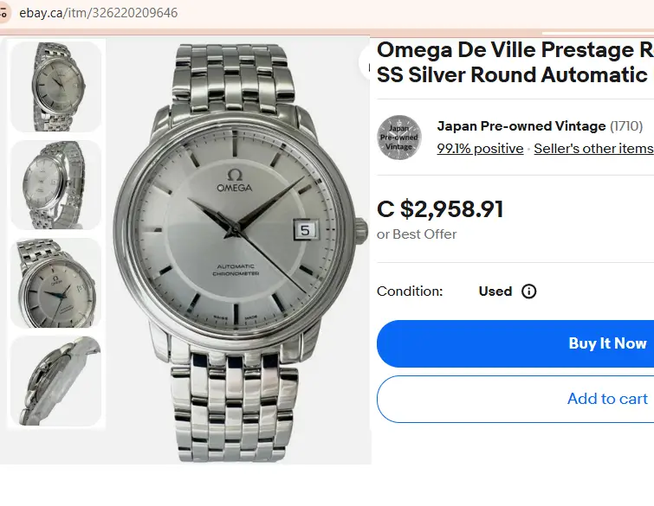
Task: Click the ebay.ca URL in address bar
Action: pyautogui.click(x=99, y=14)
